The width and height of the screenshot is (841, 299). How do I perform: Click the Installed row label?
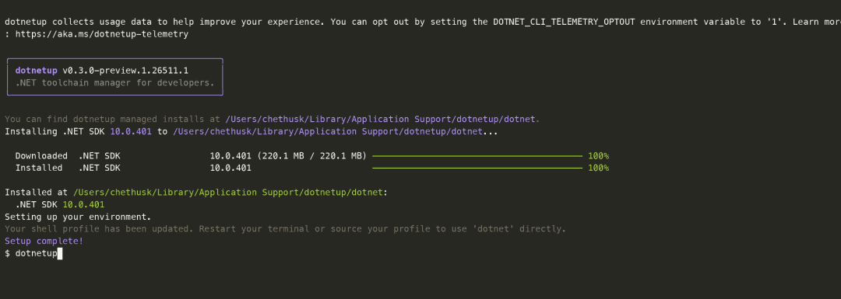click(39, 168)
